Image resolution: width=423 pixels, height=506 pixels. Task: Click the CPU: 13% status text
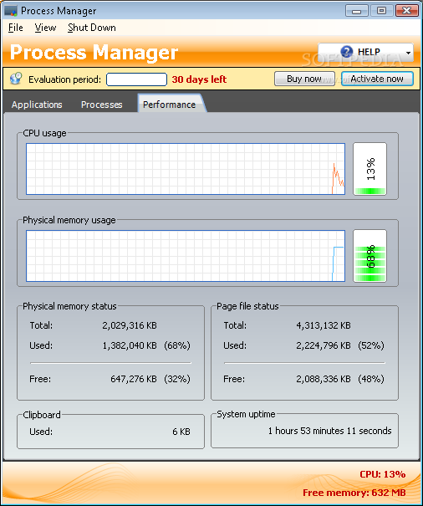click(x=383, y=474)
